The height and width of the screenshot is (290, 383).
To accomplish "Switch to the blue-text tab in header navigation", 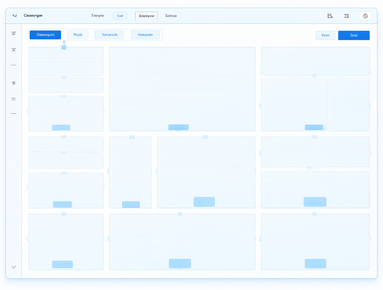I will pyautogui.click(x=120, y=16).
